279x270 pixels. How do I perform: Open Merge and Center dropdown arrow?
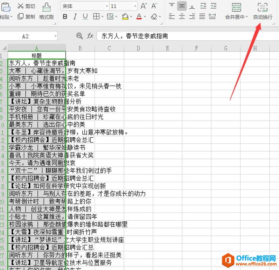click(247, 17)
